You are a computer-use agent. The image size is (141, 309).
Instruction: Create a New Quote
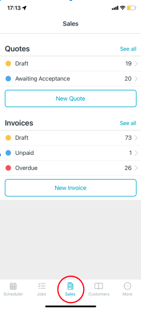click(x=71, y=98)
